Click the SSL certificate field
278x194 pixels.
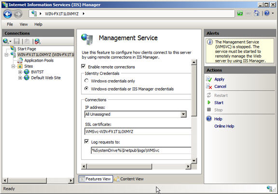(138, 132)
